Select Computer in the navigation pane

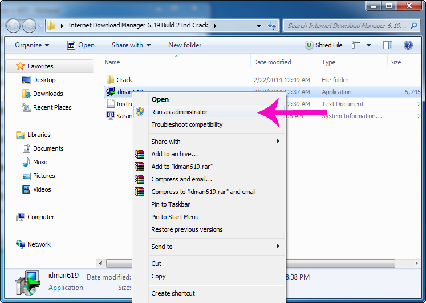pos(40,217)
